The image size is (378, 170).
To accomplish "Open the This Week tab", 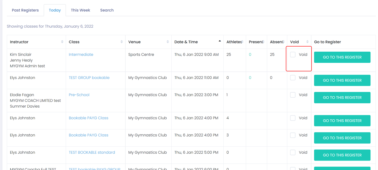I will (x=80, y=10).
